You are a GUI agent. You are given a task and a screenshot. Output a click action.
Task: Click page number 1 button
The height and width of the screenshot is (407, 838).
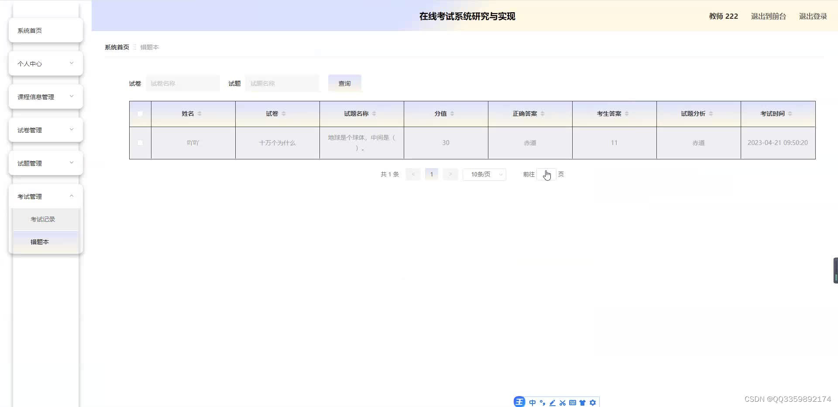(x=432, y=174)
